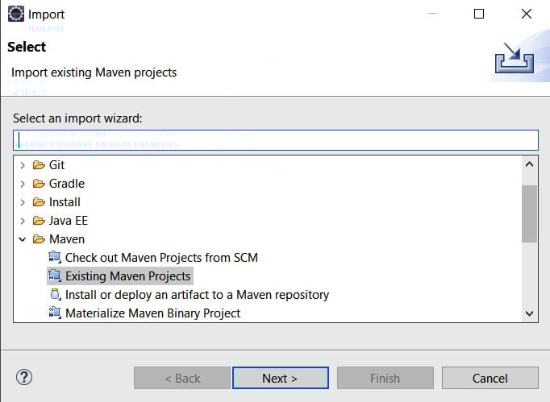The height and width of the screenshot is (402, 550).
Task: Click the Eclipse icon in the title bar
Action: pyautogui.click(x=16, y=14)
